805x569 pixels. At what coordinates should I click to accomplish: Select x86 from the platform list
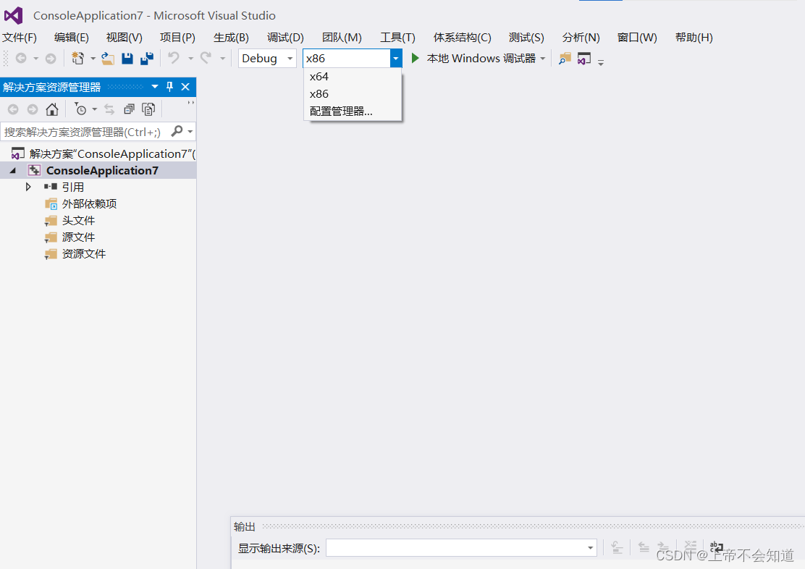click(x=353, y=94)
